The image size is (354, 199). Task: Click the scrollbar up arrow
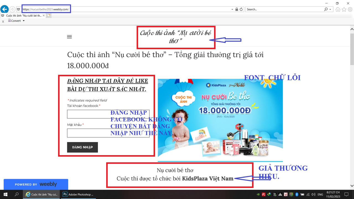point(352,29)
